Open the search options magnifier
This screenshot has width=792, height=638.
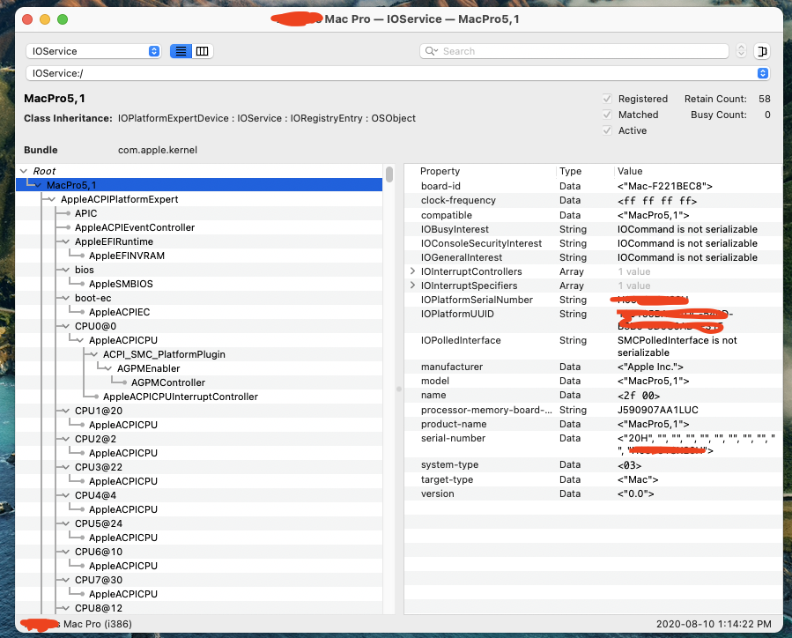(431, 51)
